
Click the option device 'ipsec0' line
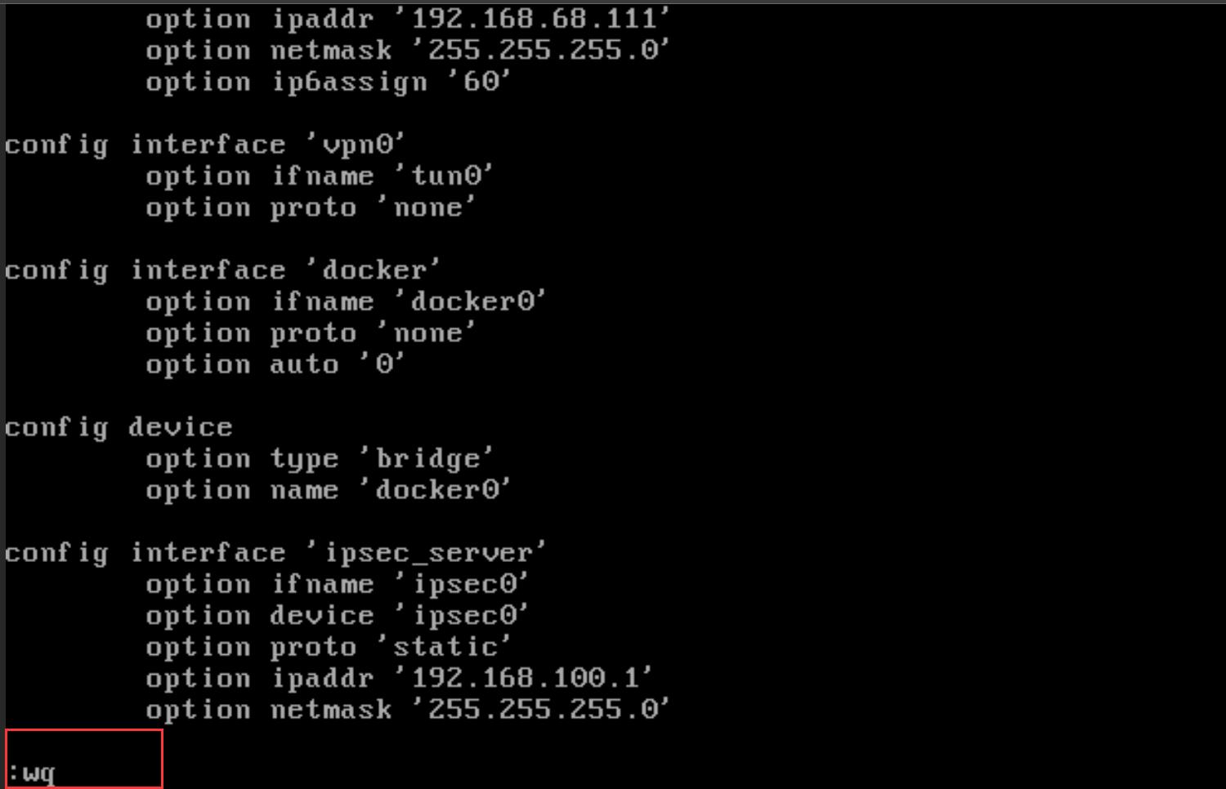[337, 616]
